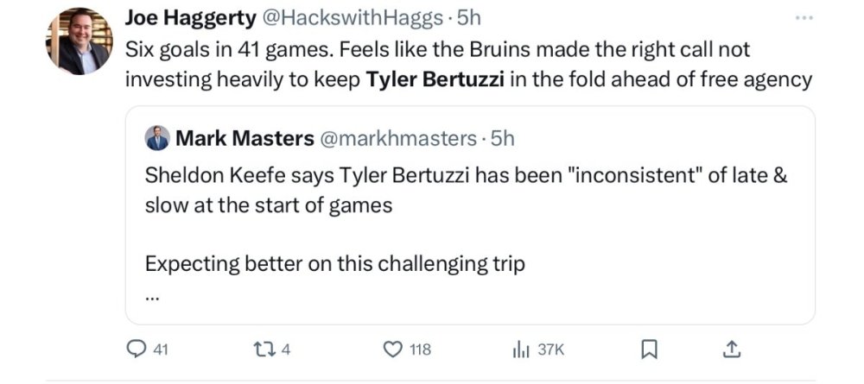Share the tweet via the upload arrow icon
This screenshot has height=384, width=864.
[x=731, y=349]
